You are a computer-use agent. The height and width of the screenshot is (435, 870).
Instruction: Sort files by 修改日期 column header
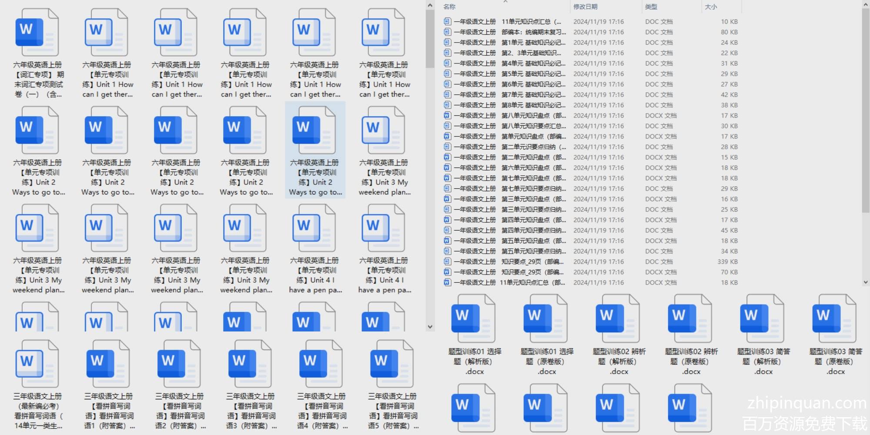pos(585,7)
